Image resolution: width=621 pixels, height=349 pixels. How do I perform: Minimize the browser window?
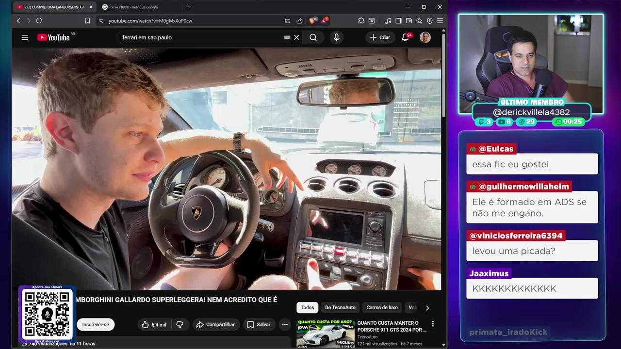pos(408,7)
